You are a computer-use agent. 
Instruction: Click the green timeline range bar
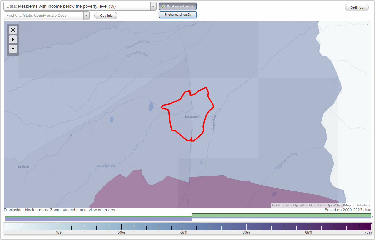281,215
